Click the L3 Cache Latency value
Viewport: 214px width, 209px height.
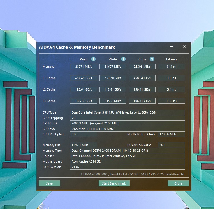[x=171, y=101]
